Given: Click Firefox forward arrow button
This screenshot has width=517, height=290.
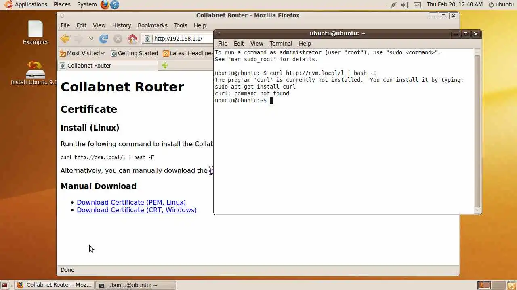Looking at the screenshot, I should (79, 39).
